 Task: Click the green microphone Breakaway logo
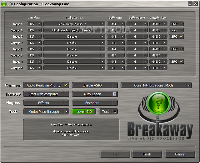(159, 103)
